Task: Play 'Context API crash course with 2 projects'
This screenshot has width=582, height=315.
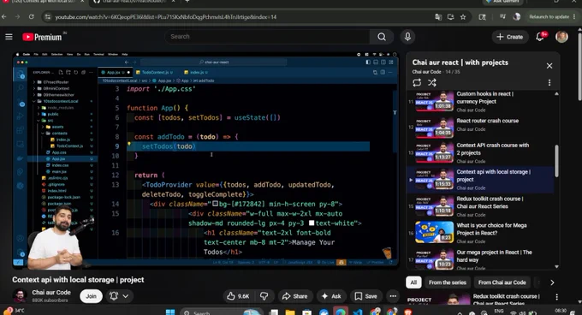Action: point(481,152)
